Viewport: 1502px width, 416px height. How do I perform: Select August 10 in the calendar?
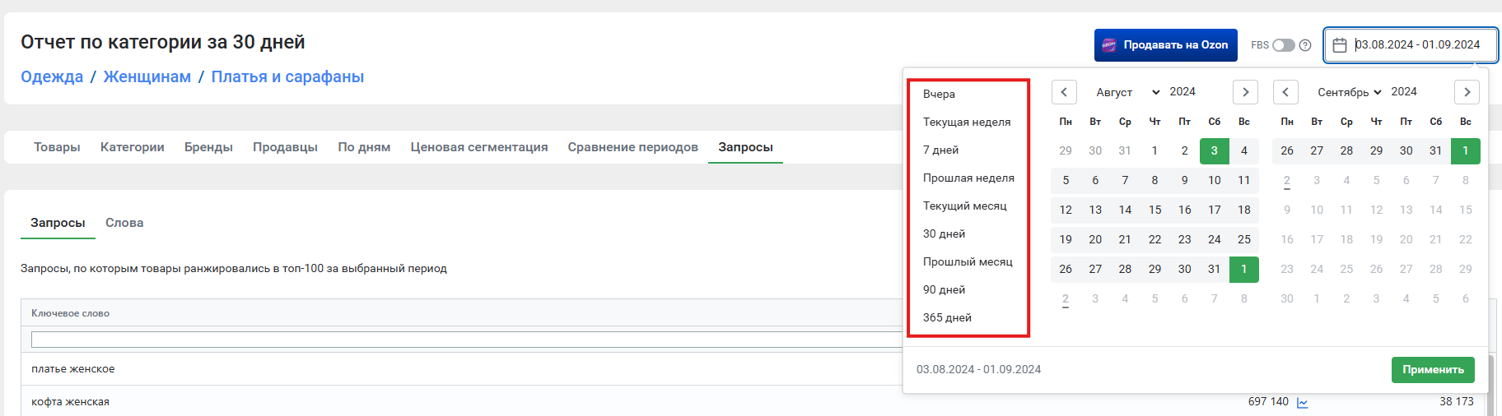tap(1214, 180)
